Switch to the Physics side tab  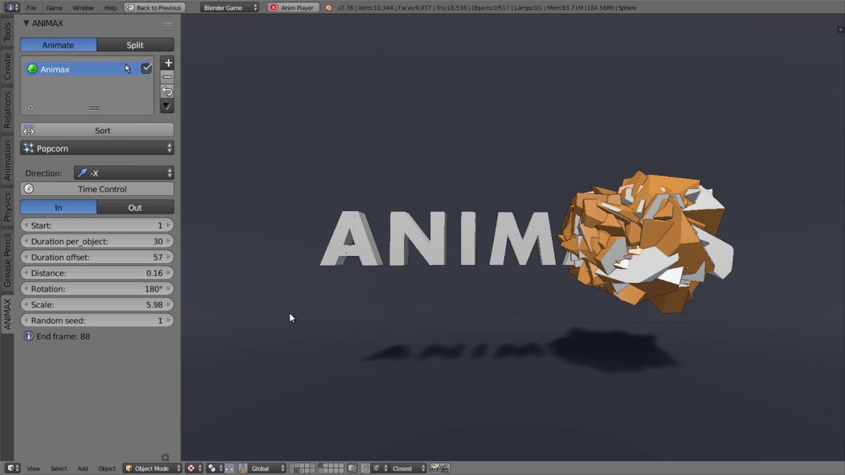pos(7,206)
